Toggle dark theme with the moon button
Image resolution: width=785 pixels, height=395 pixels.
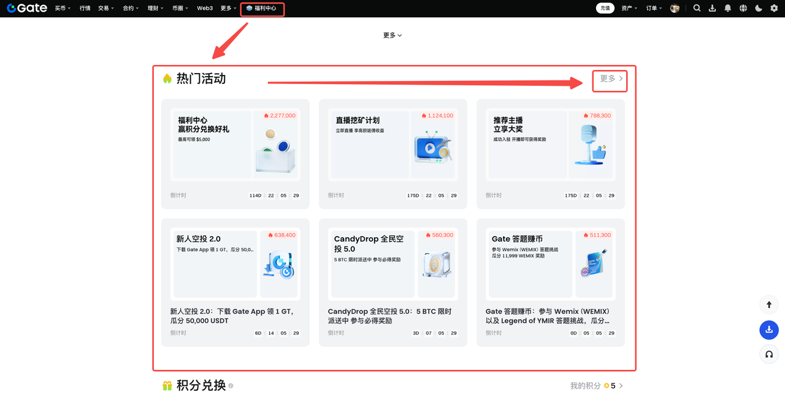(x=758, y=8)
